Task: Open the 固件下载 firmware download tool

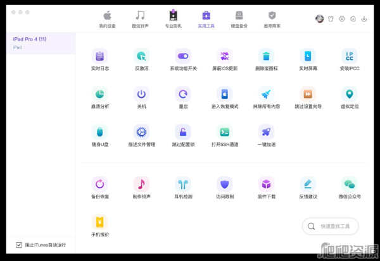Action: (267, 185)
